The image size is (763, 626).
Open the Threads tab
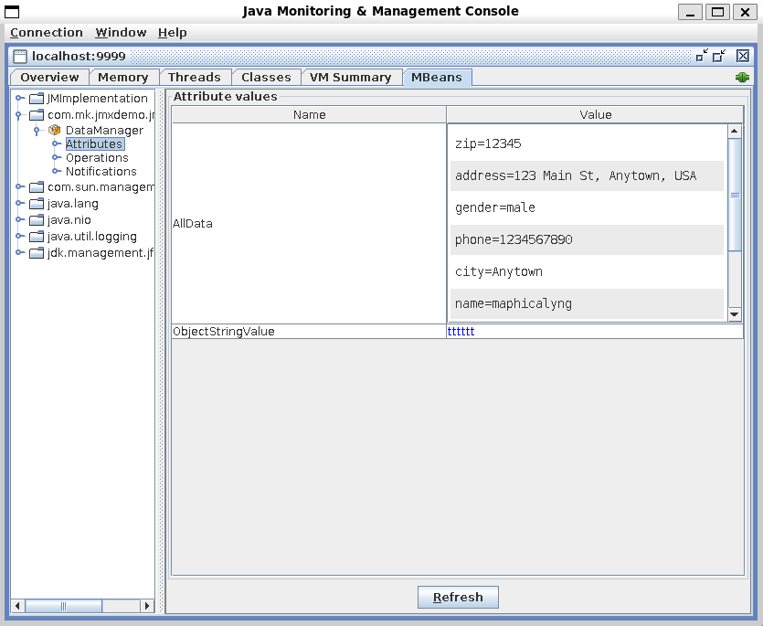click(x=194, y=78)
